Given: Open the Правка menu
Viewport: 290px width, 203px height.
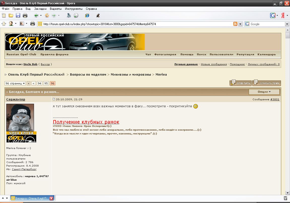Looking at the screenshot, I should click(x=17, y=9).
